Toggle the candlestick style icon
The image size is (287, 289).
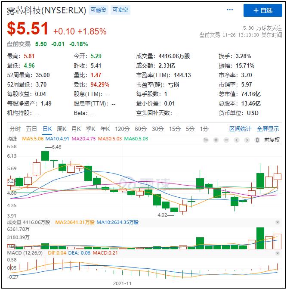(x=257, y=140)
